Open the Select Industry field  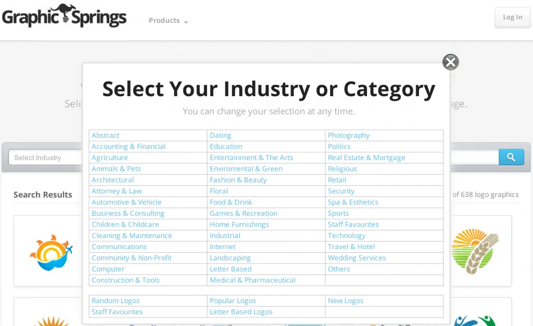(44, 158)
